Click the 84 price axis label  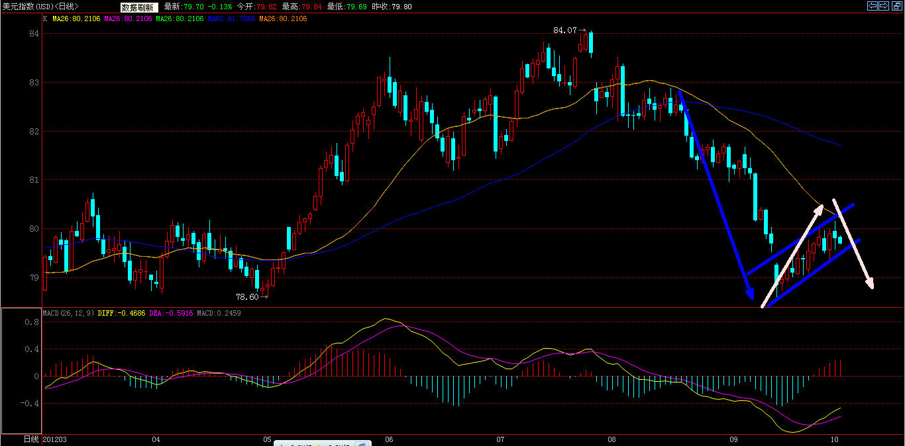35,34
